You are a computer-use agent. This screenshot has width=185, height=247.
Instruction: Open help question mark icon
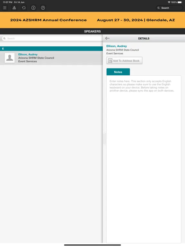[43, 8]
